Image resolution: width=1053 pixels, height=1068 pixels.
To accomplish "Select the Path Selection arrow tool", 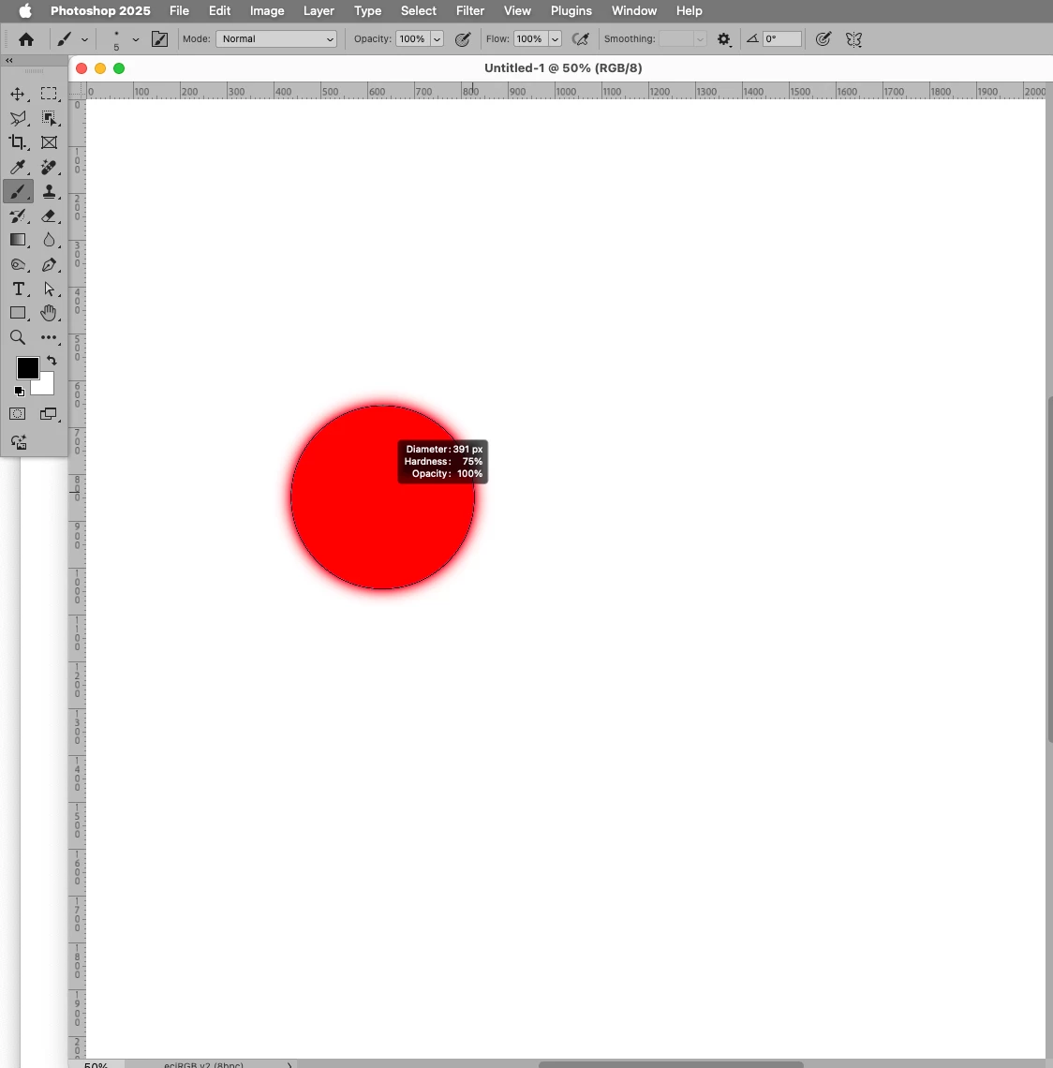I will pos(49,289).
